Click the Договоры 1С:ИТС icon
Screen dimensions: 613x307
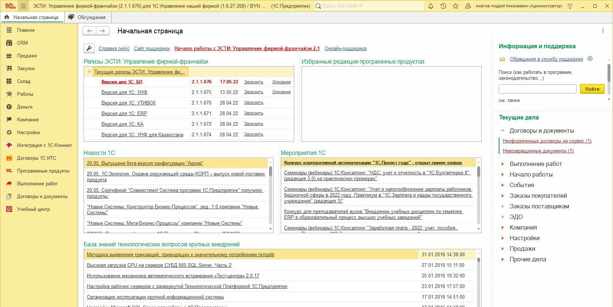[9, 158]
